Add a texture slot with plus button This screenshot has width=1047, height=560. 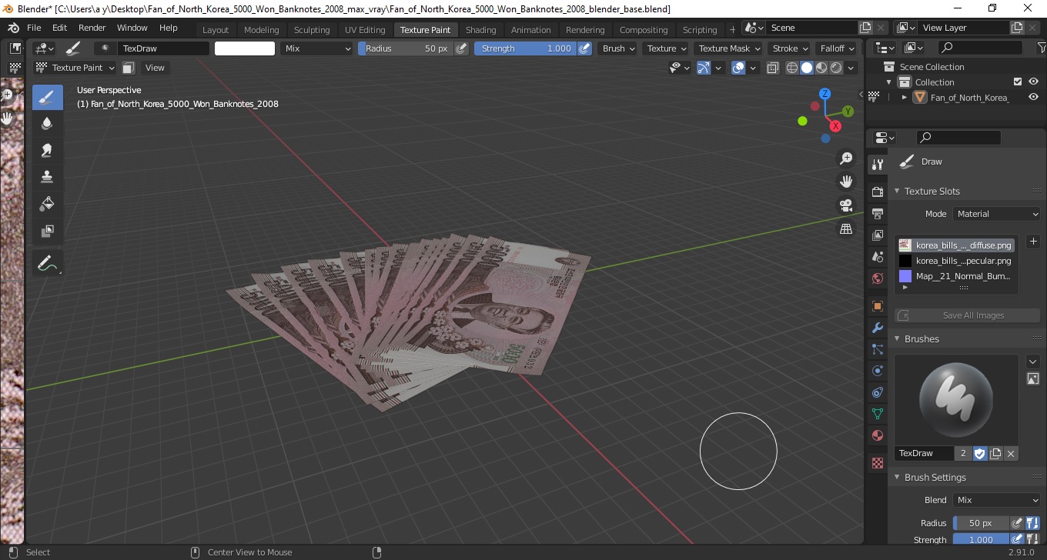tap(1033, 242)
